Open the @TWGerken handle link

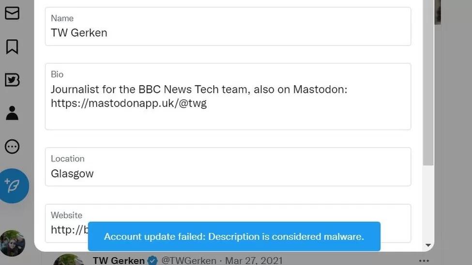(x=189, y=261)
